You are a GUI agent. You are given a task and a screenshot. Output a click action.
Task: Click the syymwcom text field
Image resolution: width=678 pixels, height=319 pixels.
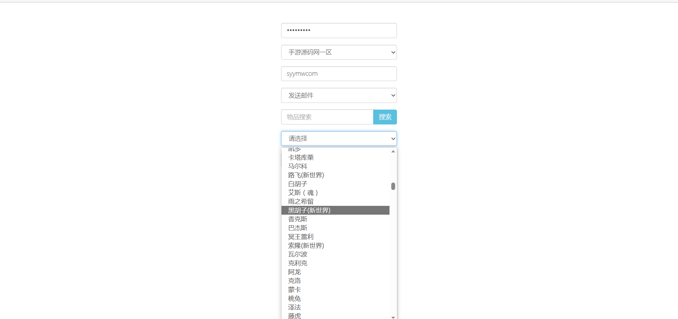pos(339,74)
